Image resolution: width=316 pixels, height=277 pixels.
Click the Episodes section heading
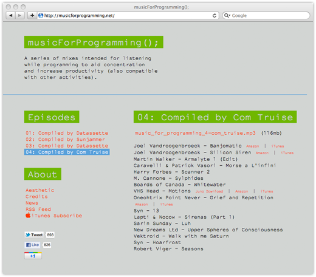(52, 117)
